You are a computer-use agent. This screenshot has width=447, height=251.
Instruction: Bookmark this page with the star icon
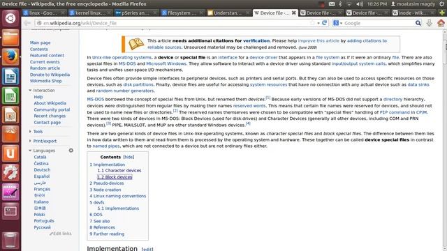coord(312,23)
